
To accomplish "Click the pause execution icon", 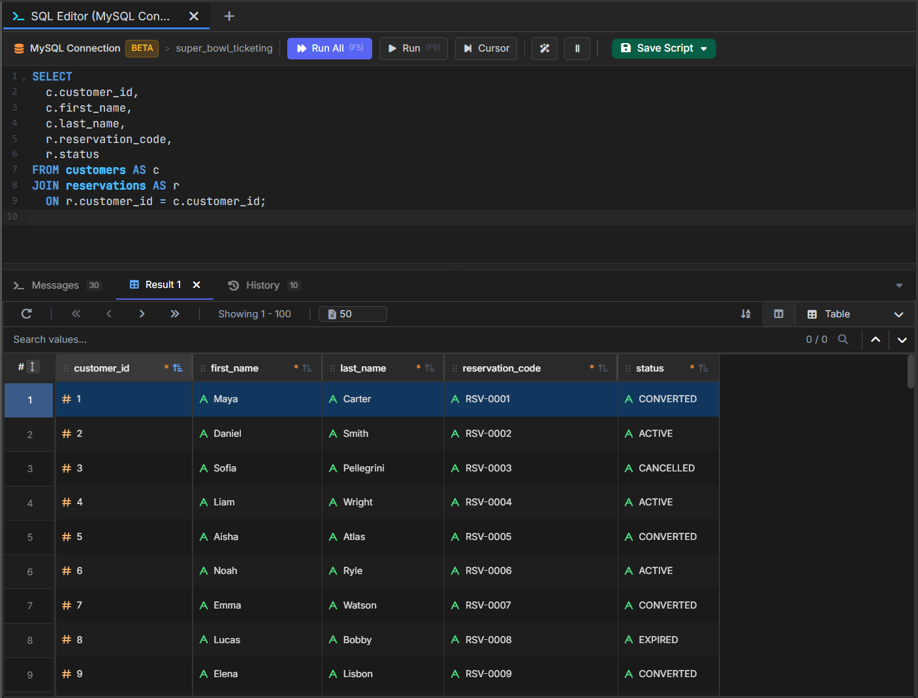I will 577,48.
